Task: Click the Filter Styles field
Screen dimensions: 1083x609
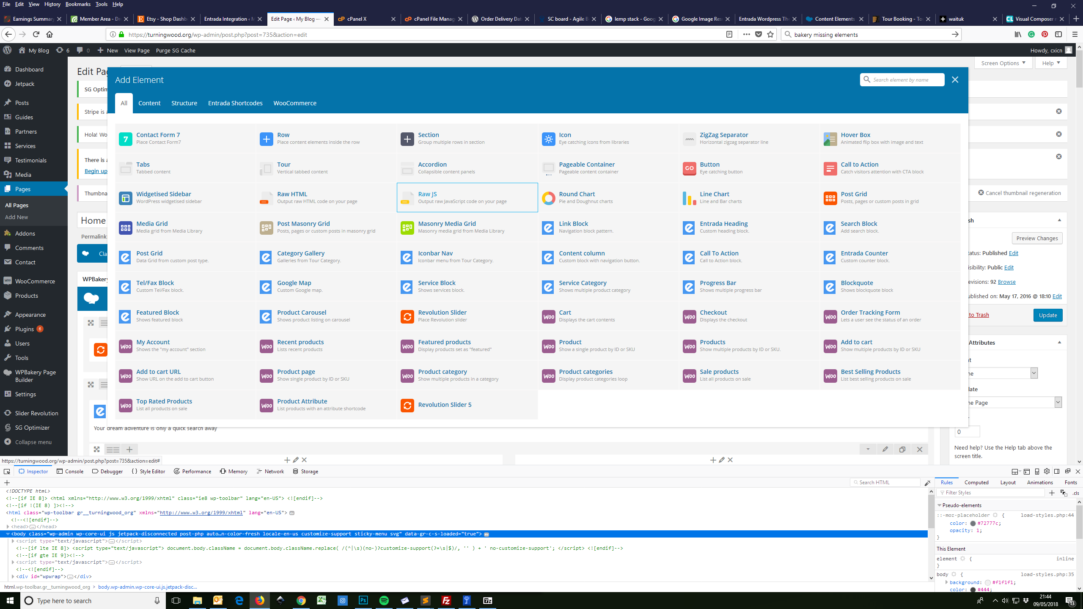Action: click(x=990, y=493)
